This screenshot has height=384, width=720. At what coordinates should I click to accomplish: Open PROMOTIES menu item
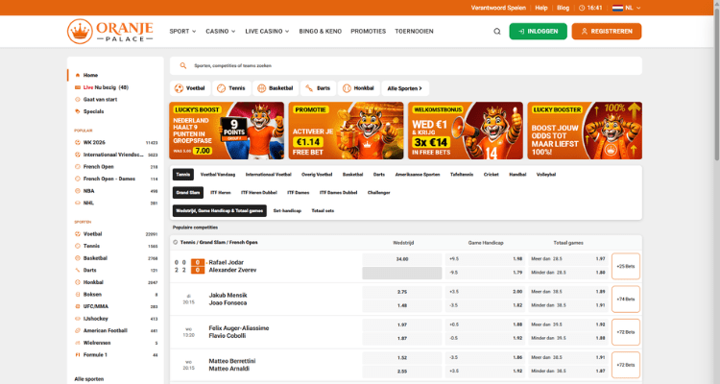click(x=369, y=32)
